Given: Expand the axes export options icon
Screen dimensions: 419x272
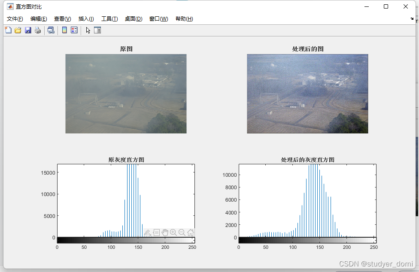Looking at the screenshot, I should (148, 233).
